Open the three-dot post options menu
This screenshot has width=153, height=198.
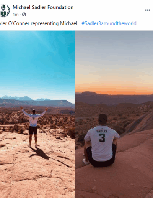tap(147, 10)
